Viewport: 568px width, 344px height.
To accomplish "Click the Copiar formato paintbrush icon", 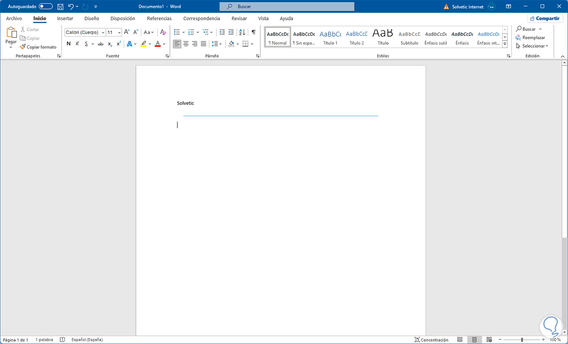I will click(23, 47).
